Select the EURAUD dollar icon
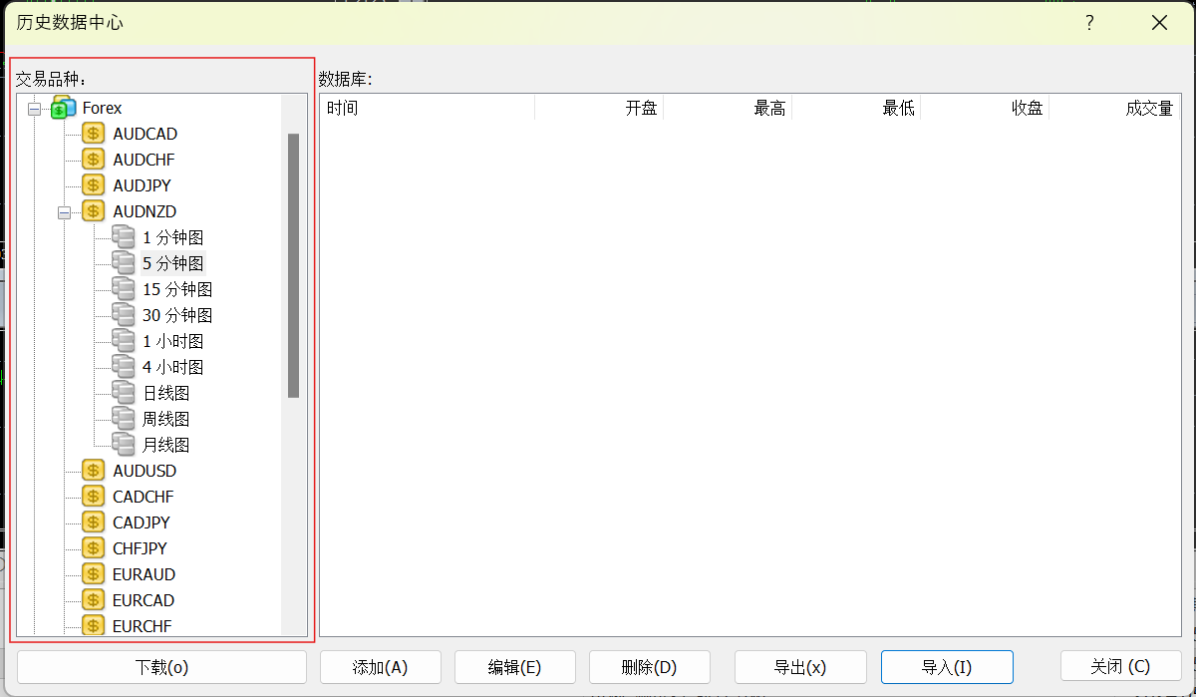This screenshot has height=697, width=1196. click(x=94, y=573)
